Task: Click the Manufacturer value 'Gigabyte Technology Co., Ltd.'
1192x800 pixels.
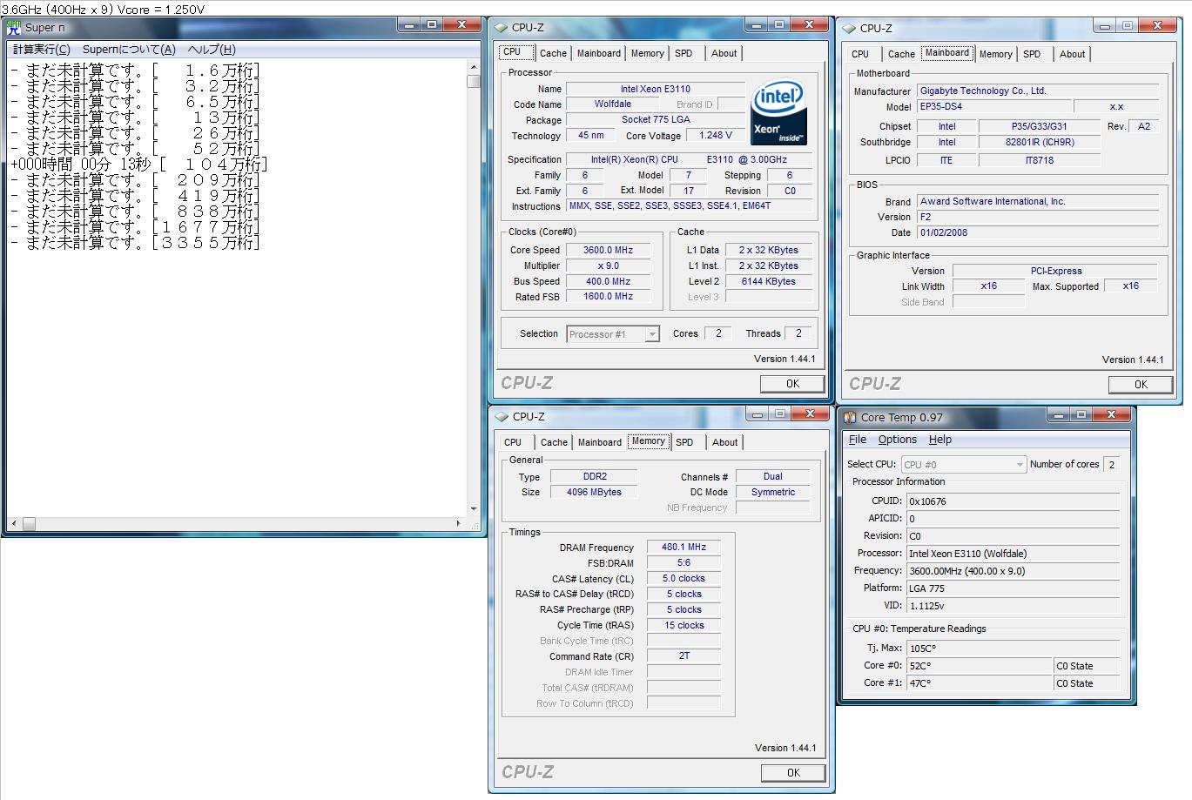Action: tap(1038, 91)
